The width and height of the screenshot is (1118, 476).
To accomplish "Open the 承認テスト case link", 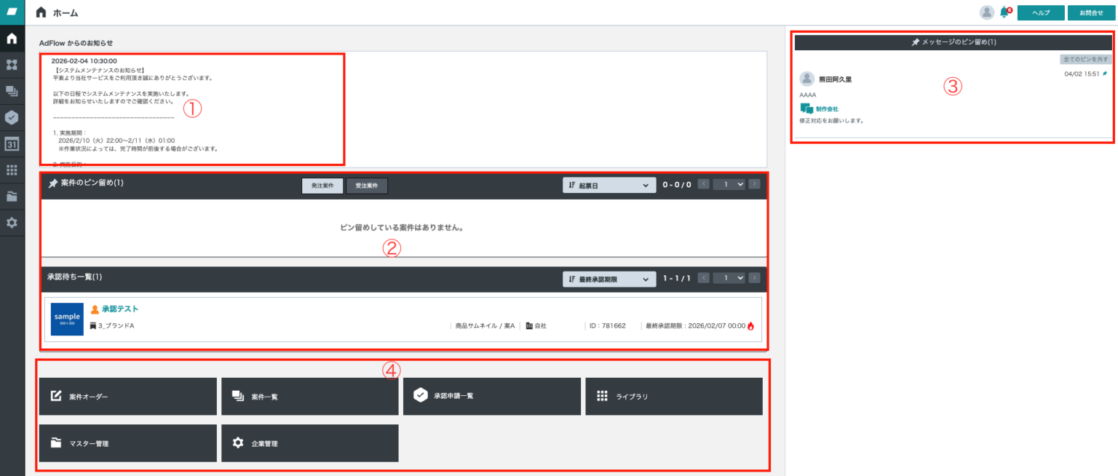I will pyautogui.click(x=120, y=309).
